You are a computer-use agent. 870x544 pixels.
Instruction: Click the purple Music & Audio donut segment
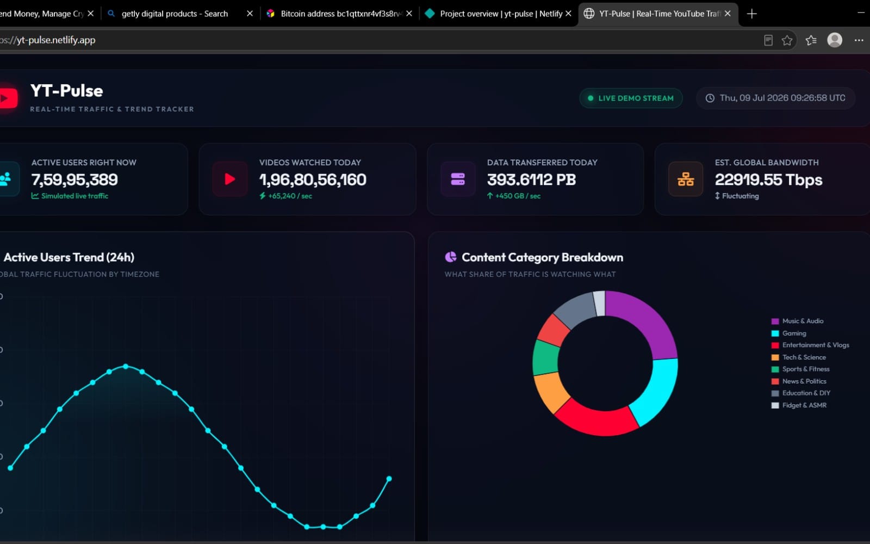pos(647,323)
